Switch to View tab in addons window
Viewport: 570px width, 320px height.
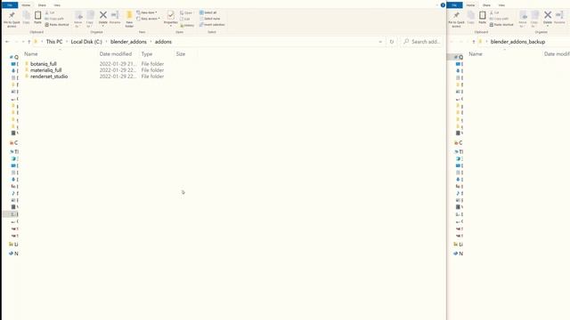pos(57,5)
